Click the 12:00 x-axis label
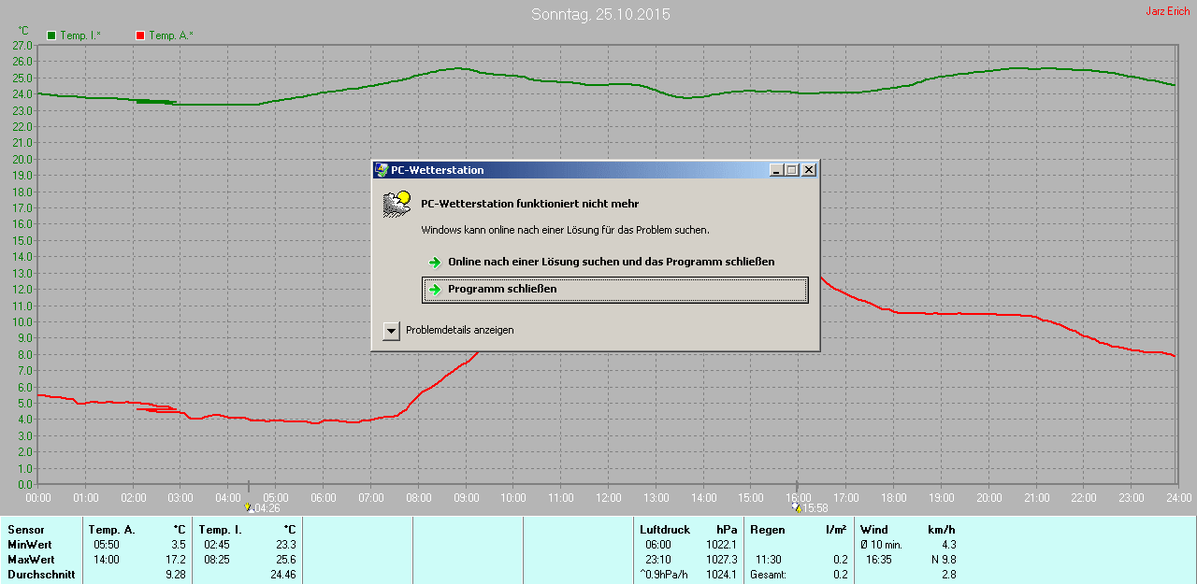The width and height of the screenshot is (1197, 584). (608, 498)
